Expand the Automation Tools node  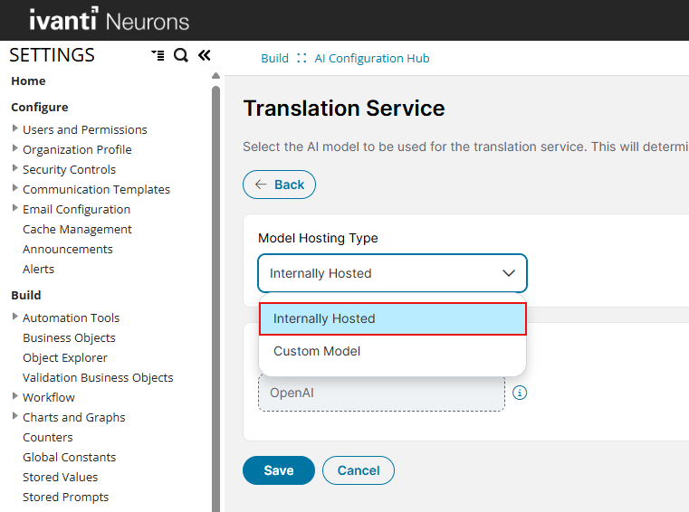(x=15, y=318)
